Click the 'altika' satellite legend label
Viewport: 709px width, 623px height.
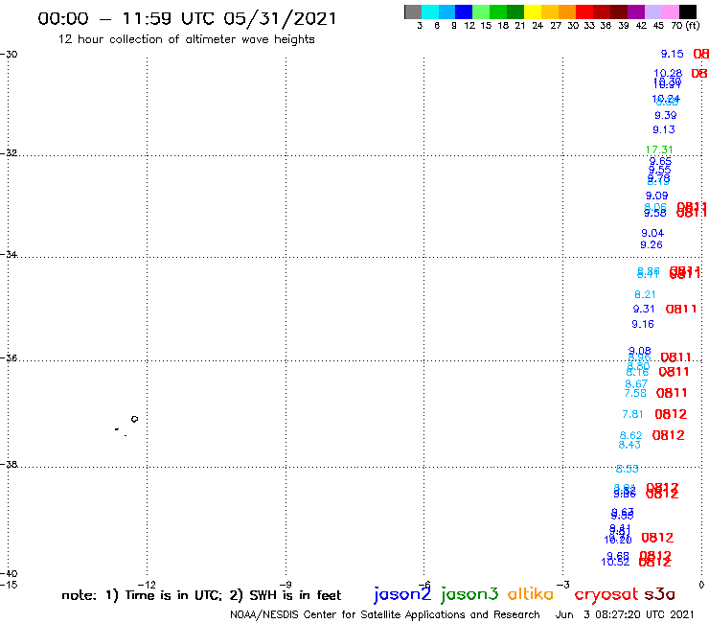tap(531, 594)
